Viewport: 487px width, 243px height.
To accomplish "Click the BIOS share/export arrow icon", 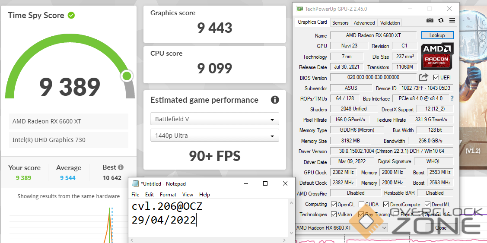I will pyautogui.click(x=423, y=77).
